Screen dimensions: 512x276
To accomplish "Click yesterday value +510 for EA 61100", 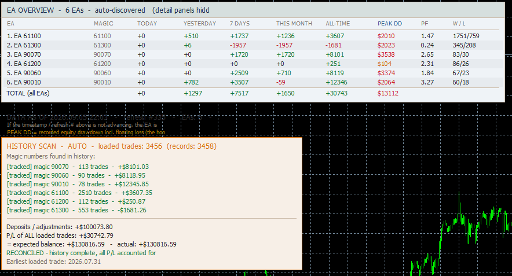I will pyautogui.click(x=191, y=36).
